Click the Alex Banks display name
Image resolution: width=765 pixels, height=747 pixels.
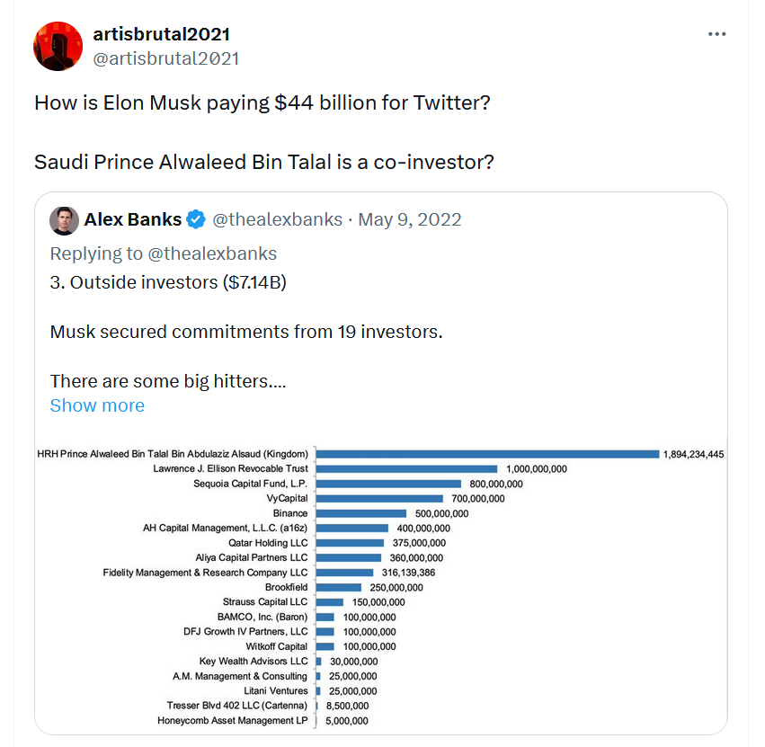click(x=133, y=219)
